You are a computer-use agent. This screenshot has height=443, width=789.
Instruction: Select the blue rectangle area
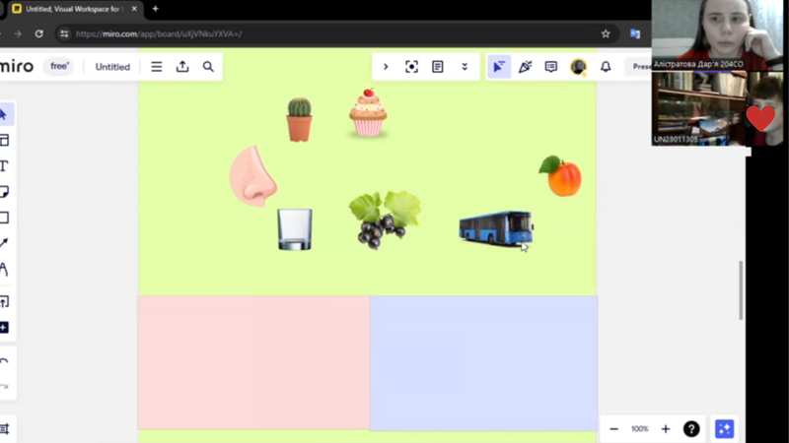(x=483, y=362)
